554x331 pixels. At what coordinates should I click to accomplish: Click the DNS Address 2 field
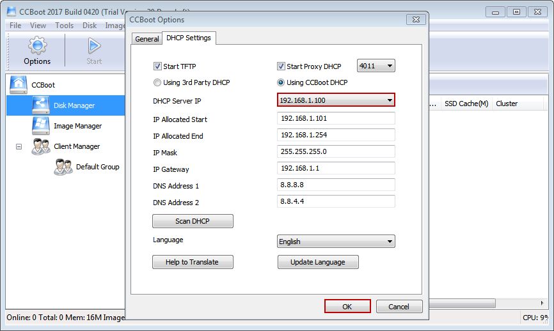(x=336, y=201)
